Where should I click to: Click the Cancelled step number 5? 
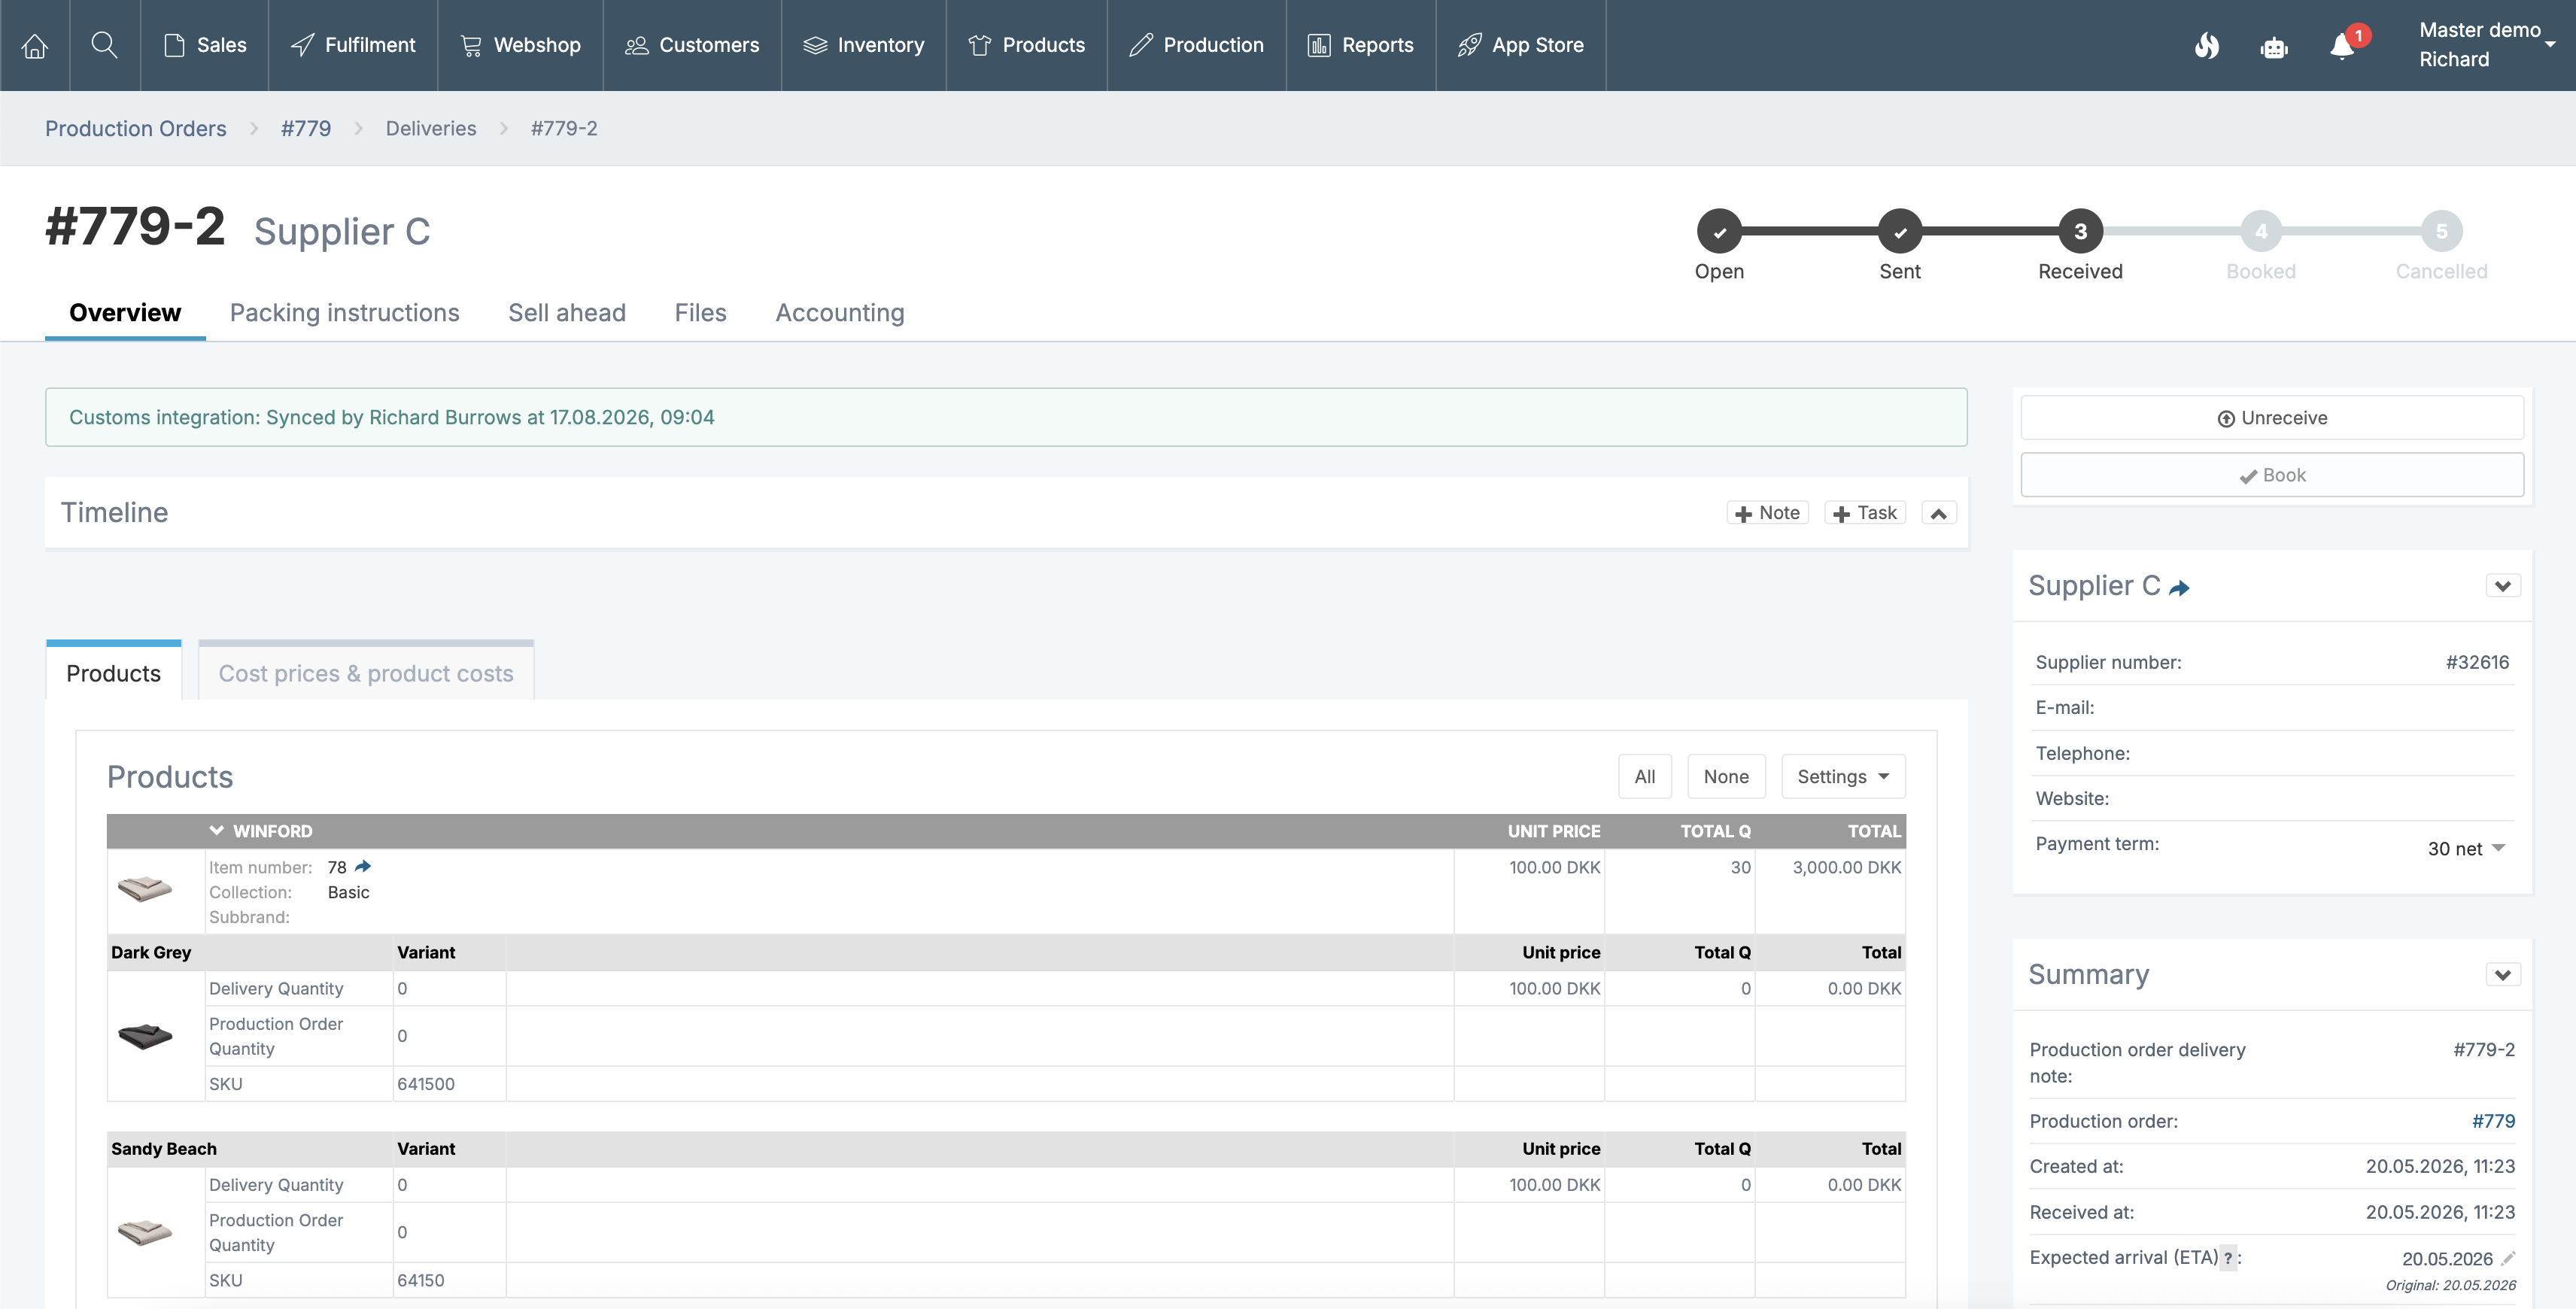tap(2441, 231)
